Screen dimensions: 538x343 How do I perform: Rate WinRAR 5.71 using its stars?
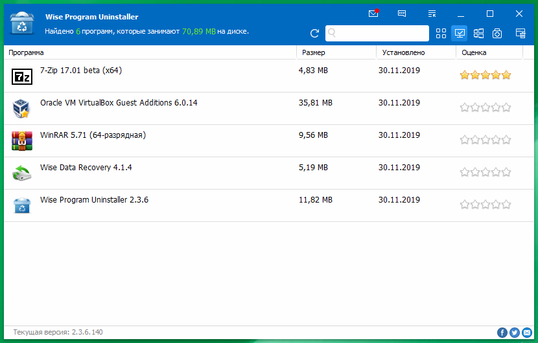485,139
